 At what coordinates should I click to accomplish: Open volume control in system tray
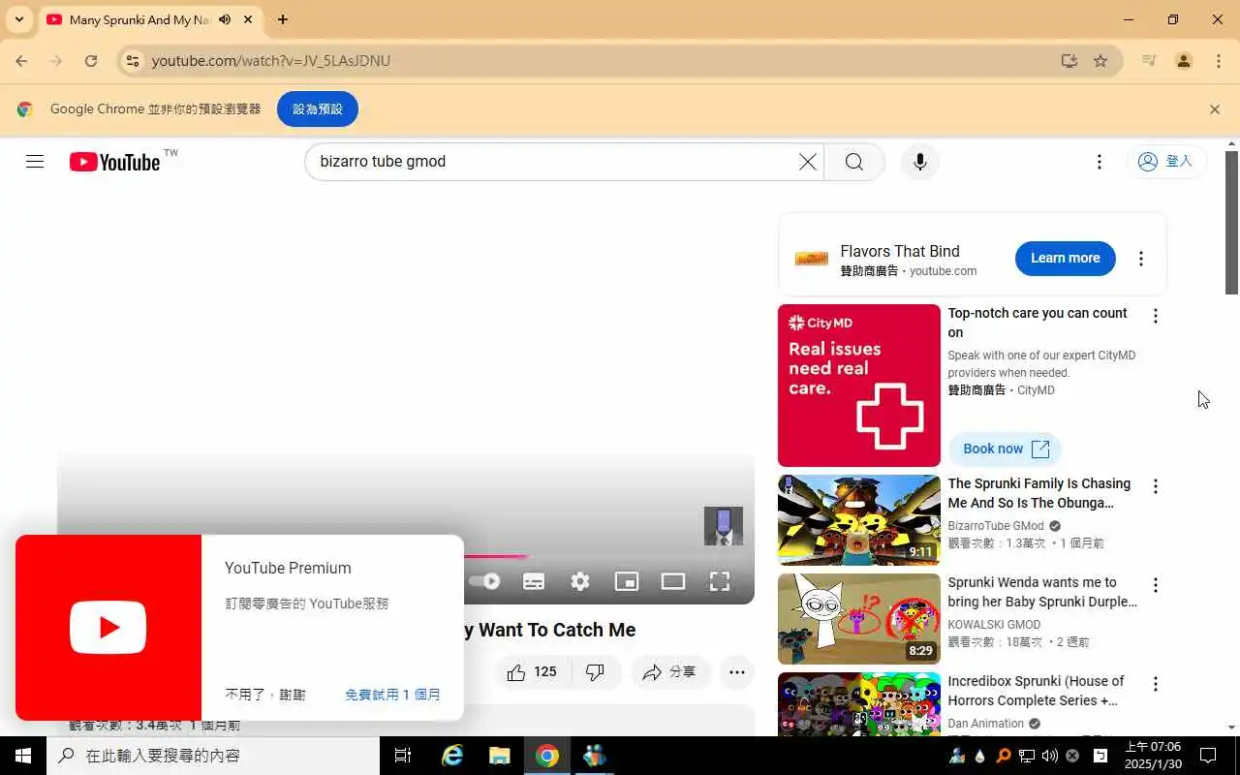tap(1050, 756)
